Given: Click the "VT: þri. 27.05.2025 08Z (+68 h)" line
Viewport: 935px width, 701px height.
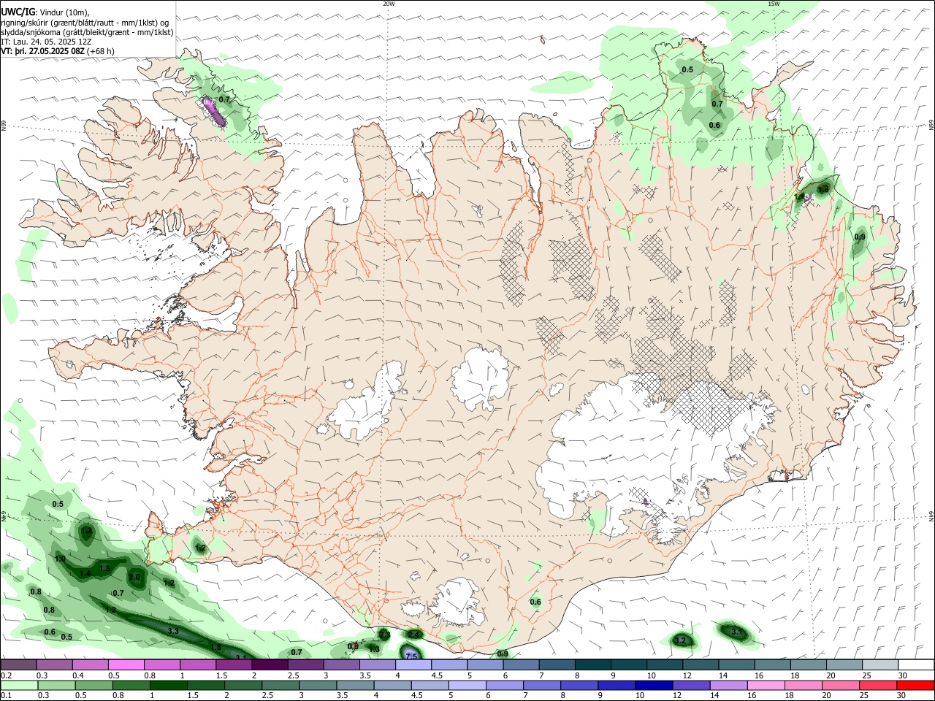Looking at the screenshot, I should coord(58,51).
